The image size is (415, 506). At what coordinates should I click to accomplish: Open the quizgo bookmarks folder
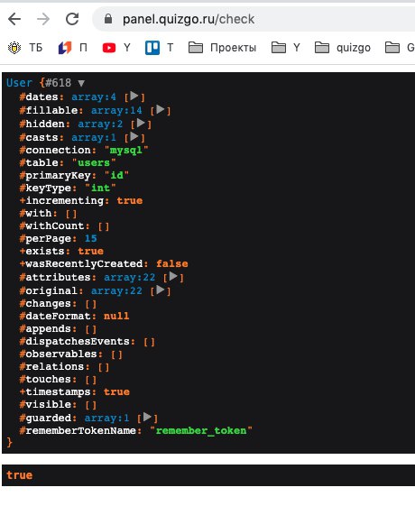click(343, 48)
